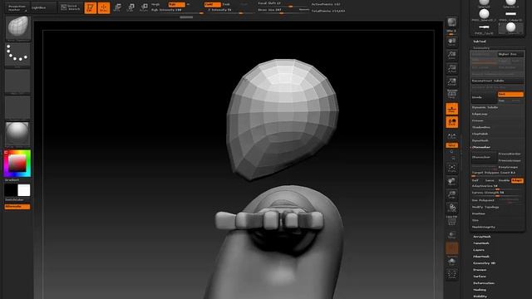Expand EdgeLoop subsection

point(480,114)
